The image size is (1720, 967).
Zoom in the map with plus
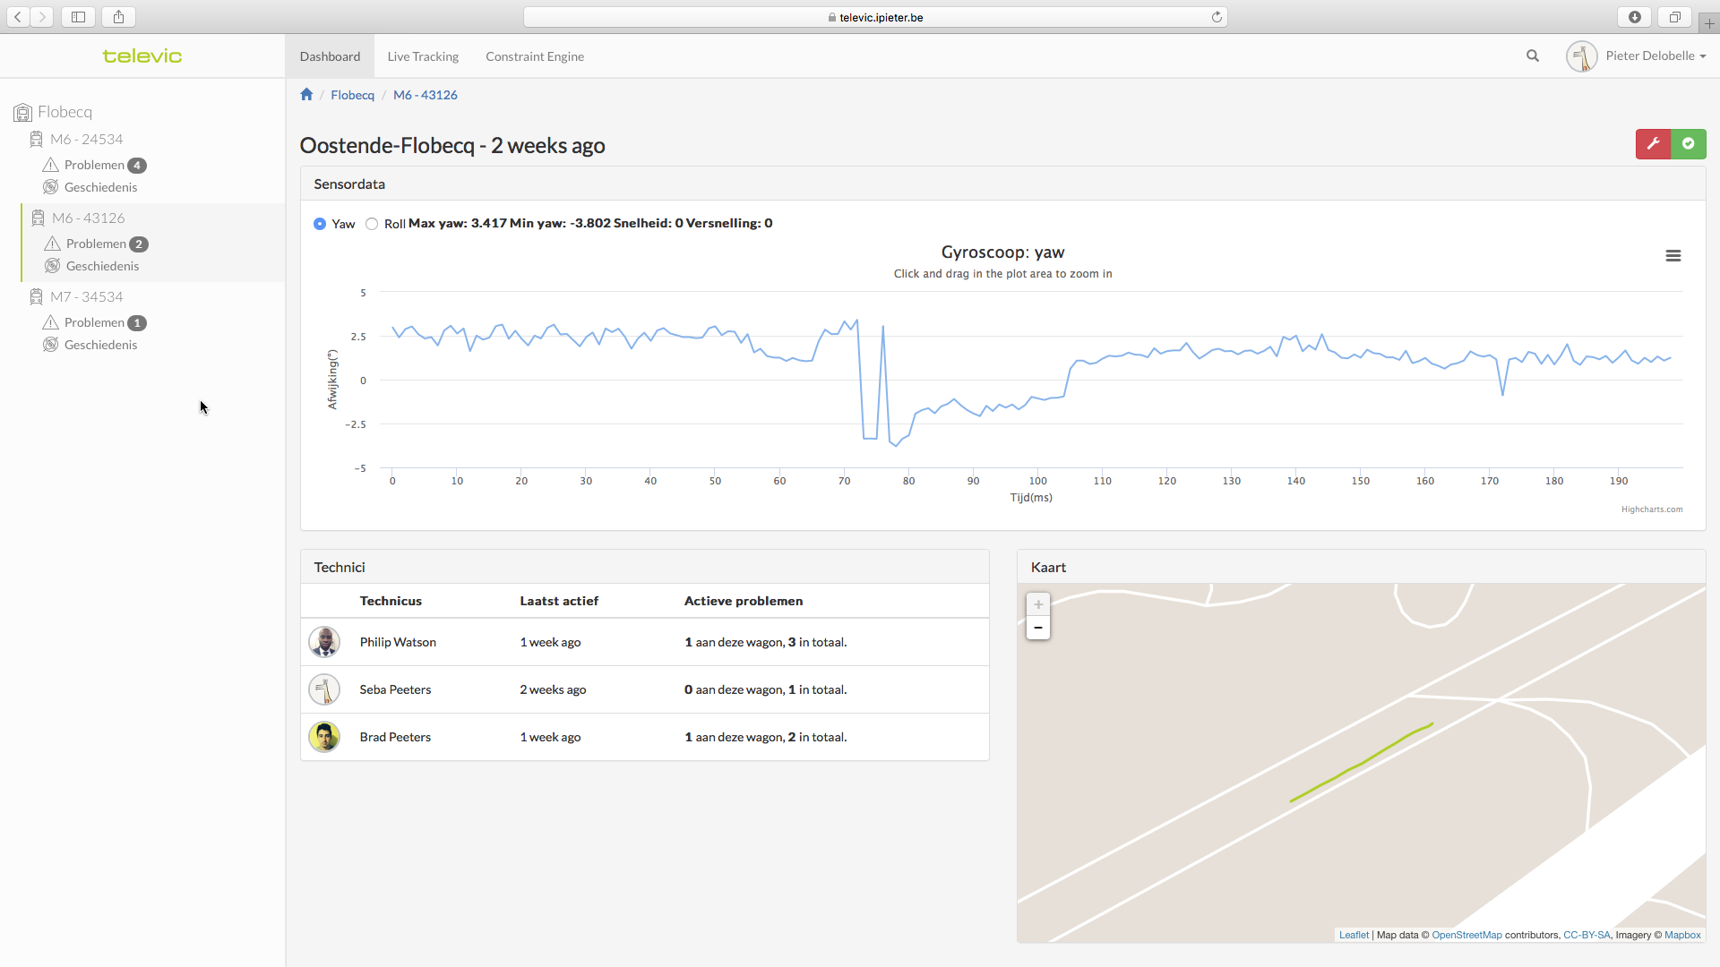click(x=1038, y=604)
